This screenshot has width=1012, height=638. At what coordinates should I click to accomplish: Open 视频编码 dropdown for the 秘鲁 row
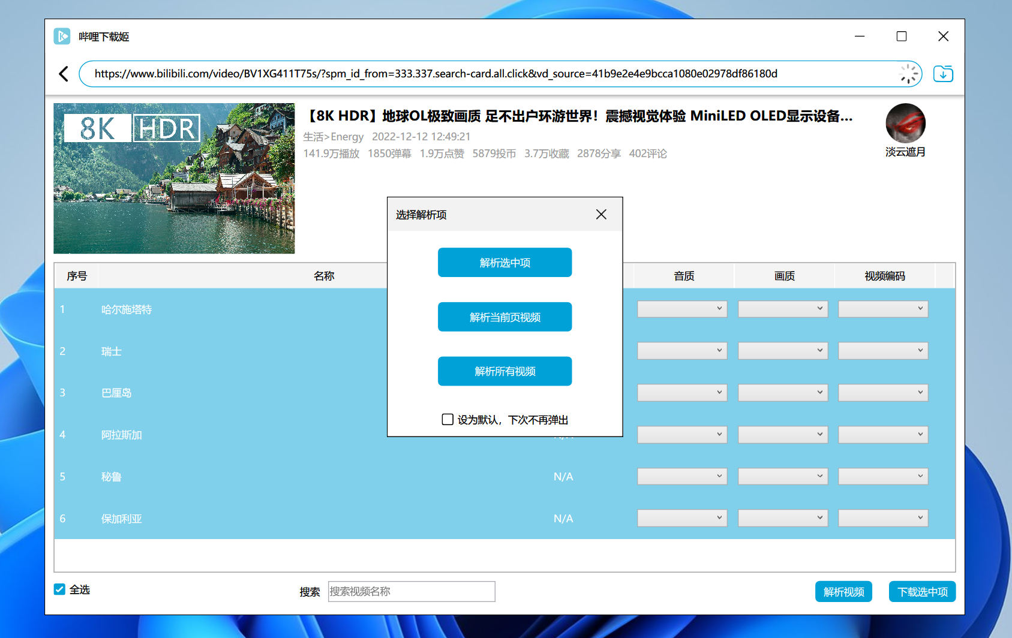883,476
